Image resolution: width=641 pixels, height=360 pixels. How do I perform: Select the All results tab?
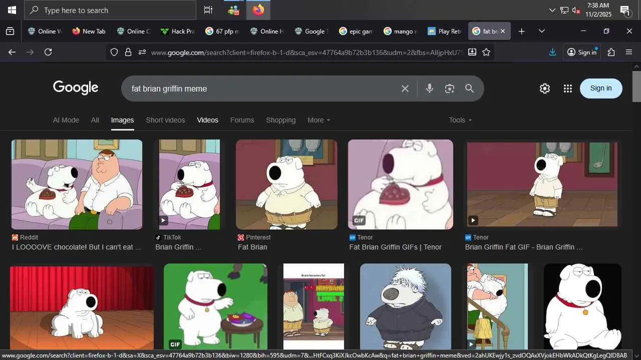click(x=95, y=120)
